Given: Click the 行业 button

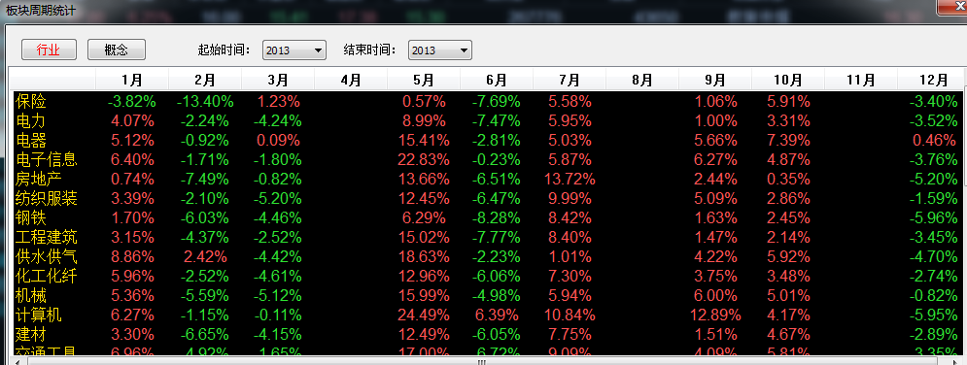Looking at the screenshot, I should pos(49,50).
